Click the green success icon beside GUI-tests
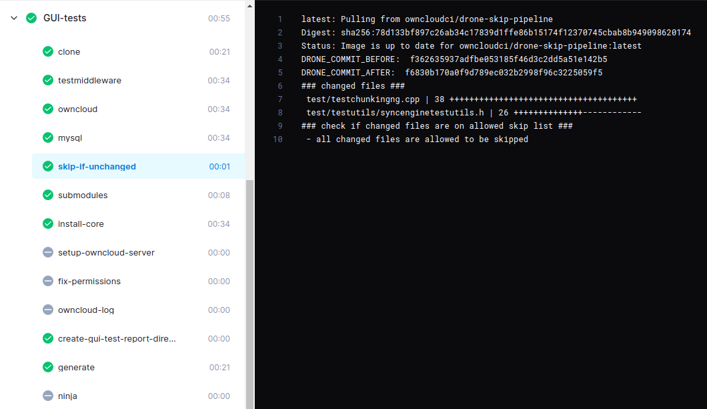707x409 pixels. 30,18
